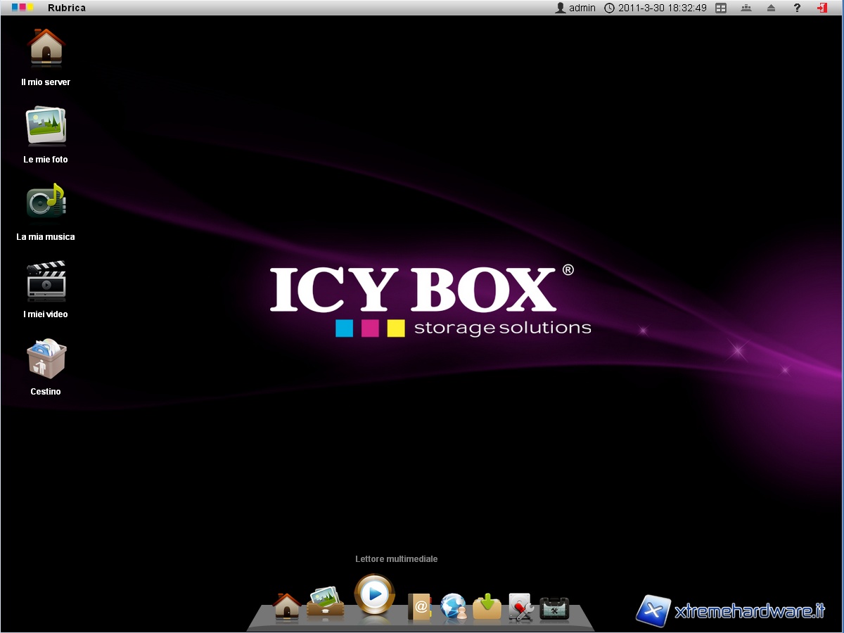Click the window grid layout icon in top bar
Screen dimensions: 844x633
click(721, 8)
